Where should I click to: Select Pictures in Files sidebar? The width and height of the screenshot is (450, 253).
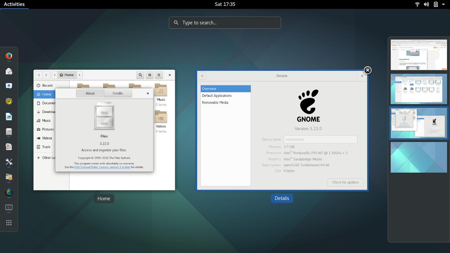pyautogui.click(x=44, y=129)
